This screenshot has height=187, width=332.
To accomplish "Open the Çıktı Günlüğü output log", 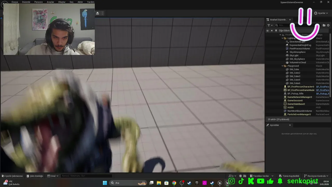I will [35, 176].
